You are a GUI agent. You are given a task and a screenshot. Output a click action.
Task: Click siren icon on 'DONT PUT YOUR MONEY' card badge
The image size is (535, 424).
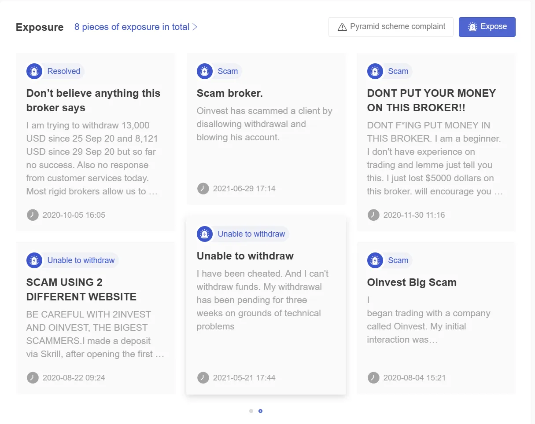(x=375, y=71)
